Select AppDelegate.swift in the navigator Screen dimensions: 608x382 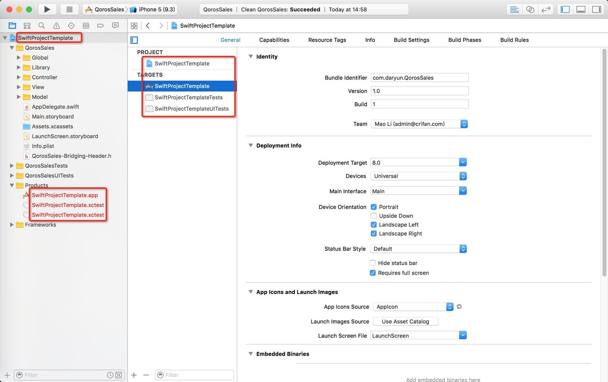pyautogui.click(x=55, y=107)
